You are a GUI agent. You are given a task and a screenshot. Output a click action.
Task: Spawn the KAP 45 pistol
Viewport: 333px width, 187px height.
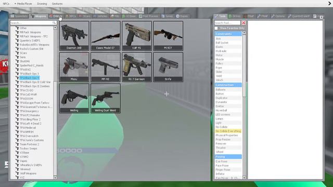[137, 36]
